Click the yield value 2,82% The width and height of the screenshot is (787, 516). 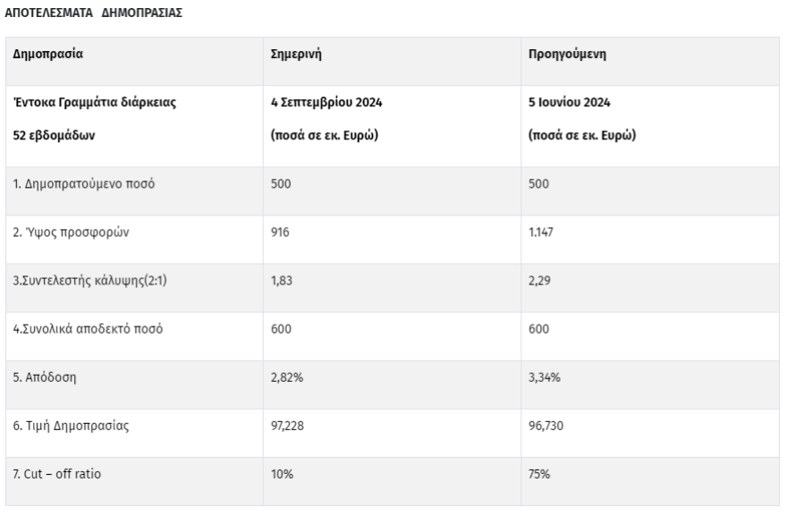pyautogui.click(x=287, y=376)
